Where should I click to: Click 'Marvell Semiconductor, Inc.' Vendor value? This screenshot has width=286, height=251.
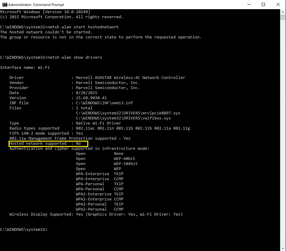108,83
